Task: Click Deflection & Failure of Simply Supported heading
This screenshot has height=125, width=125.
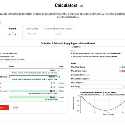Action: click(x=68, y=43)
